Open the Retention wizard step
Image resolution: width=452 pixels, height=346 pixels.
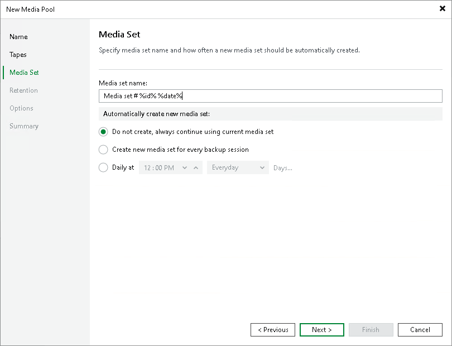point(23,90)
